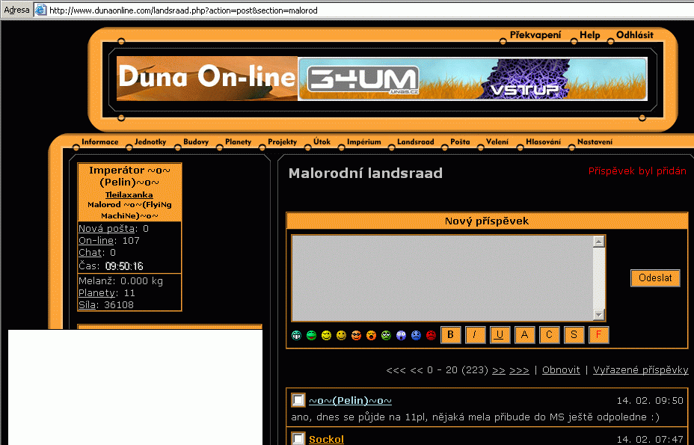Viewport: 694px width, 445px height.
Task: Click the Tleilaxanka house link
Action: click(x=129, y=194)
